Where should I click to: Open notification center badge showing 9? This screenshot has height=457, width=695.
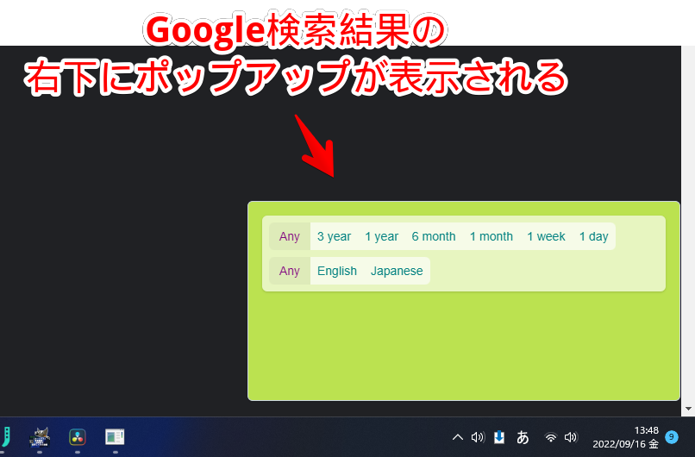pos(672,437)
